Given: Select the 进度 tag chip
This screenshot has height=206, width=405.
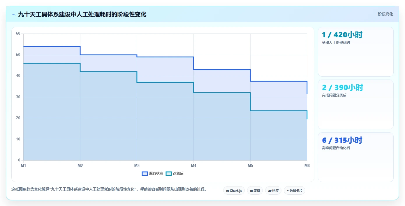Looking at the screenshot, I should [x=273, y=191].
